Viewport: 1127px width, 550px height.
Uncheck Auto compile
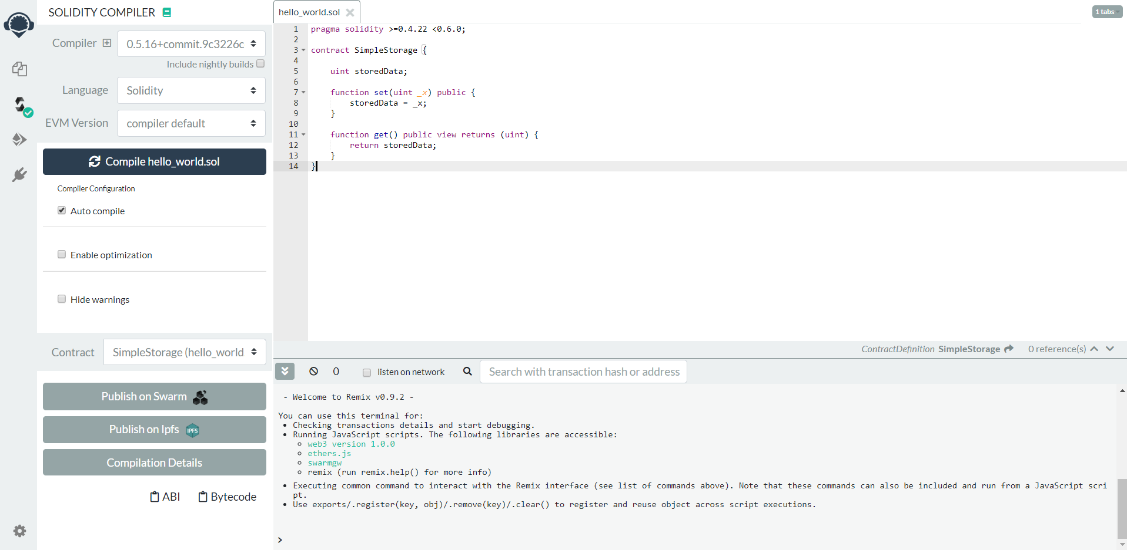click(62, 210)
